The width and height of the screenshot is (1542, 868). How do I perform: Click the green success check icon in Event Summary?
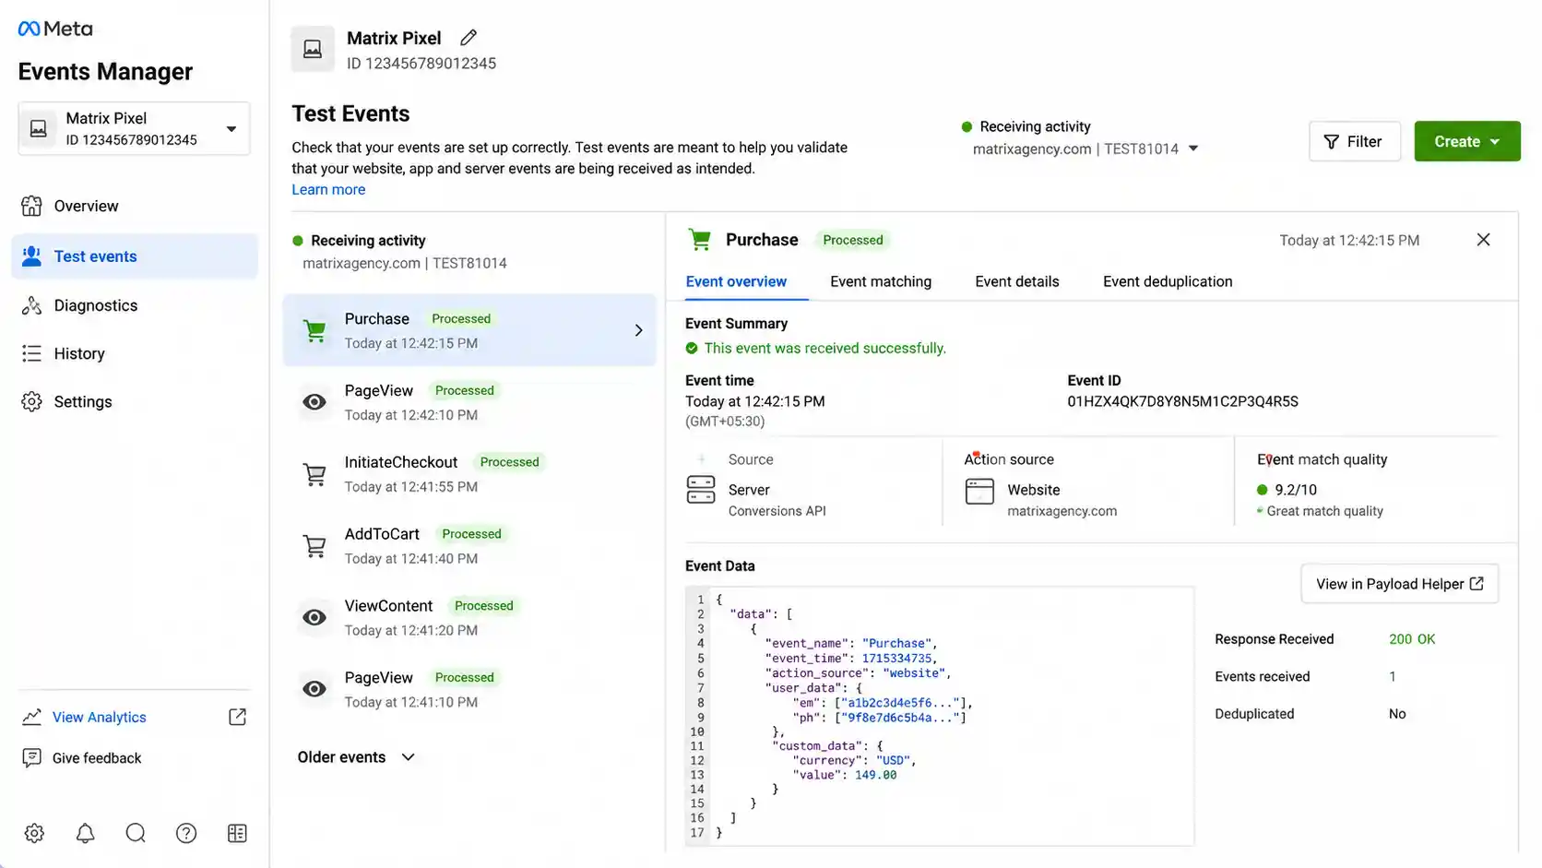click(692, 348)
